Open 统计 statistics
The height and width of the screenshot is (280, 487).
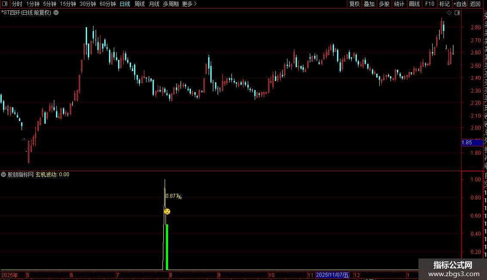pyautogui.click(x=399, y=4)
